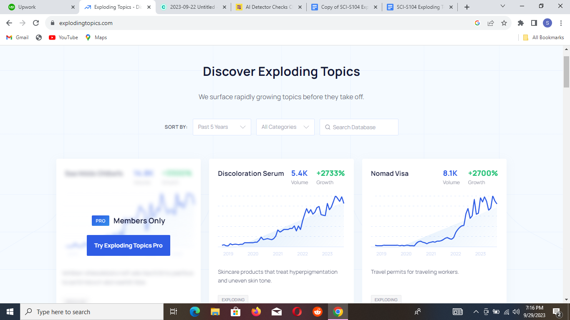Screen dimensions: 570x320
Task: Open the All Categories dropdown
Action: (x=285, y=127)
